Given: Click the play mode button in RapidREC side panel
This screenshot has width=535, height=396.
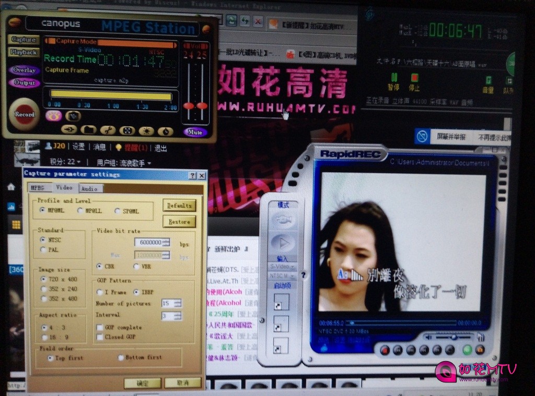Looking at the screenshot, I should (x=283, y=243).
